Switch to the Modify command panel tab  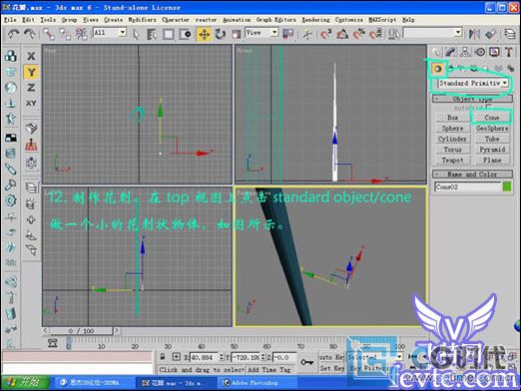click(450, 52)
